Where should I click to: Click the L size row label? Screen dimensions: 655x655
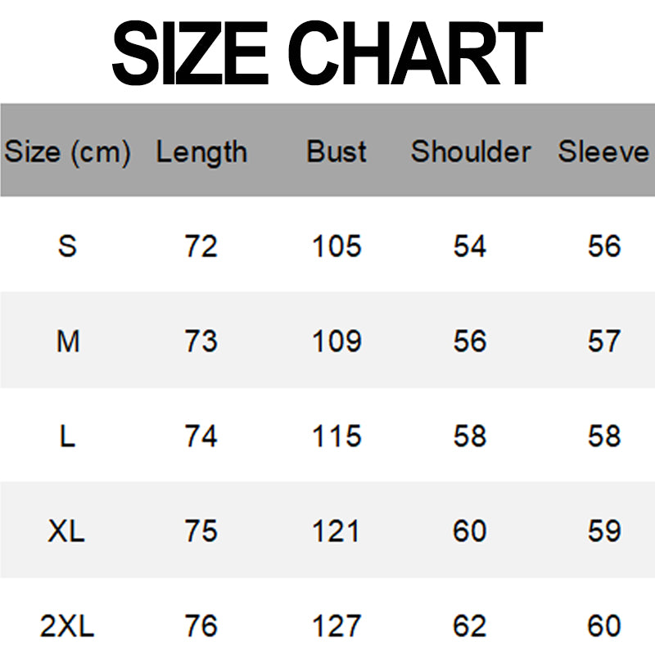coord(68,436)
